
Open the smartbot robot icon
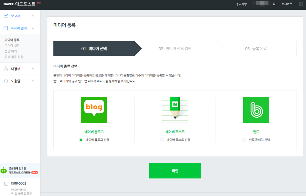4,171
